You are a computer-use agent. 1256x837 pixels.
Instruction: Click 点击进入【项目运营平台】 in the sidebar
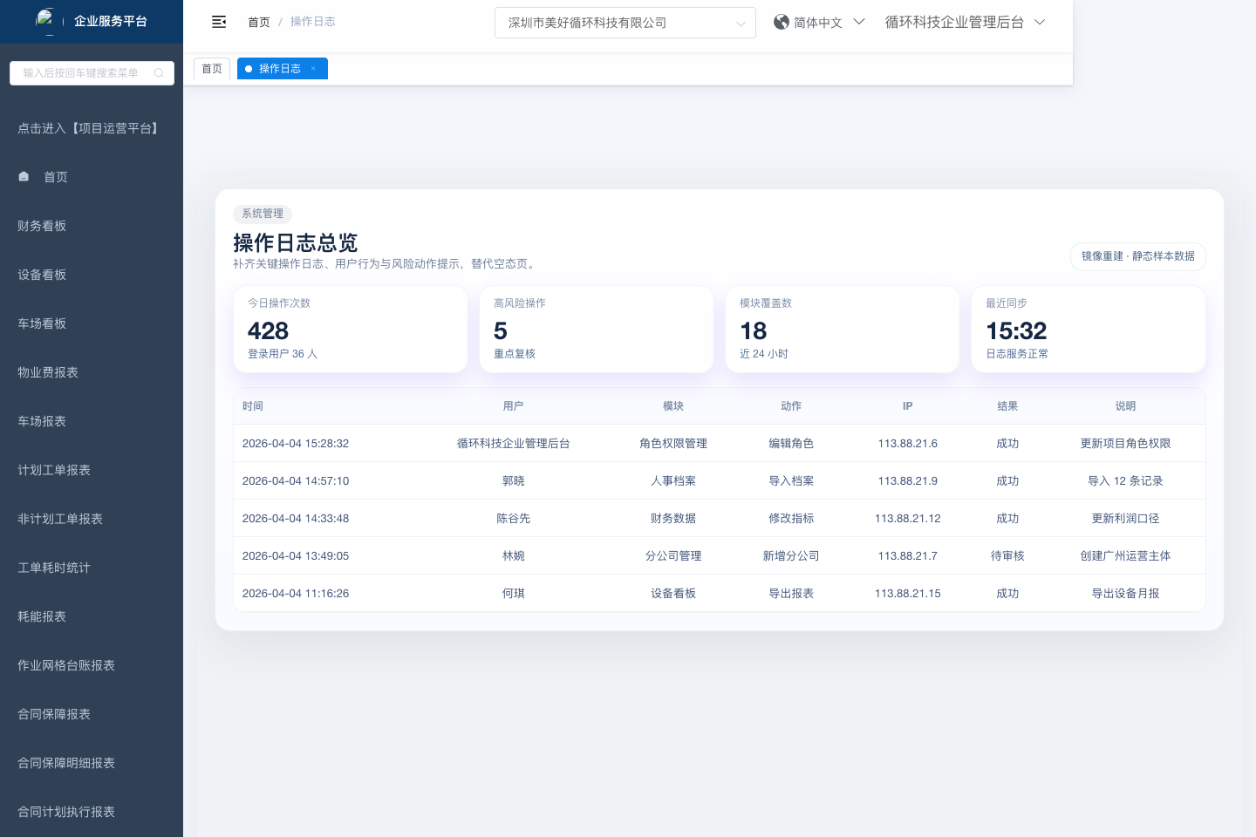90,128
